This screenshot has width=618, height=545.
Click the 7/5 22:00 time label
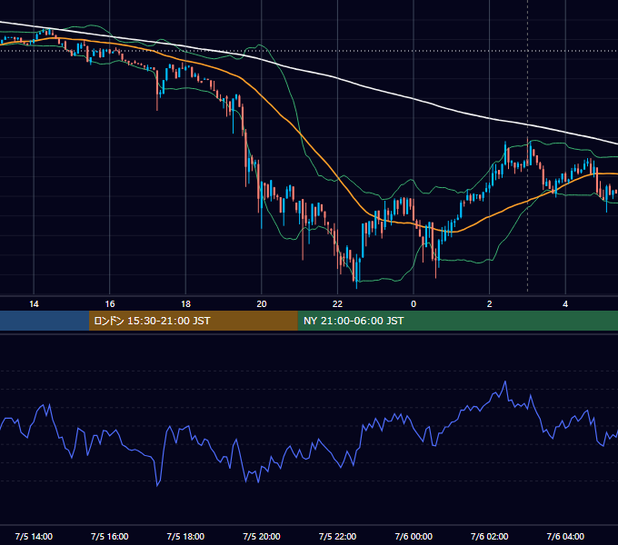coord(337,536)
